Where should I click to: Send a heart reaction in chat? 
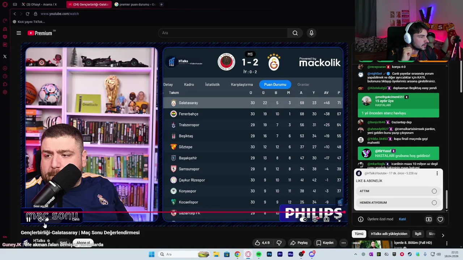click(440, 219)
